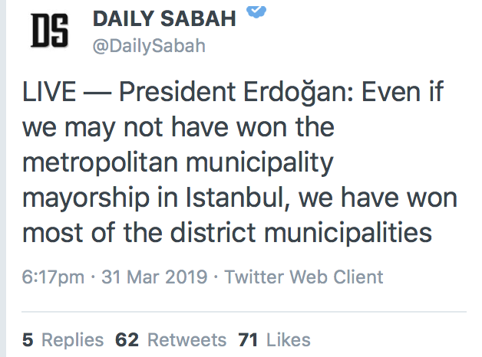Visit the @DailySabah handle link
The height and width of the screenshot is (357, 482).
click(x=149, y=46)
